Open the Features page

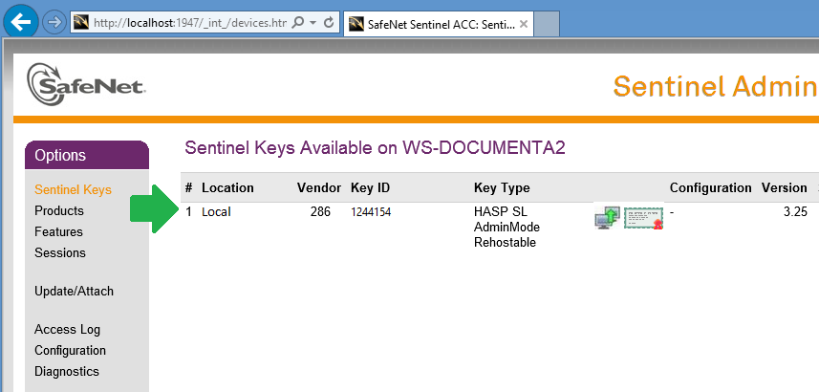click(58, 231)
